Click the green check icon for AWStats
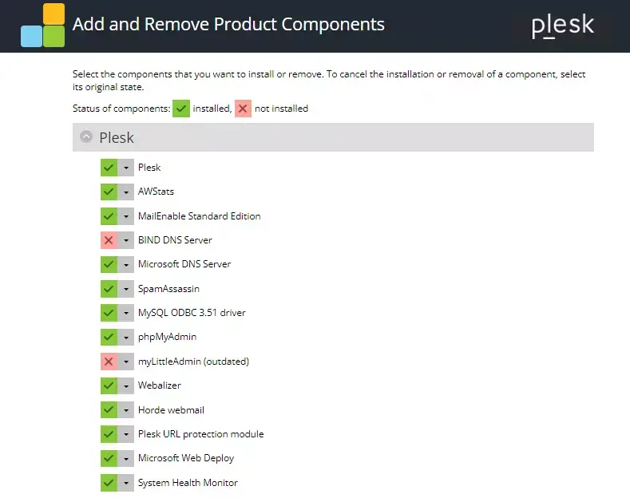The image size is (630, 498). point(109,192)
